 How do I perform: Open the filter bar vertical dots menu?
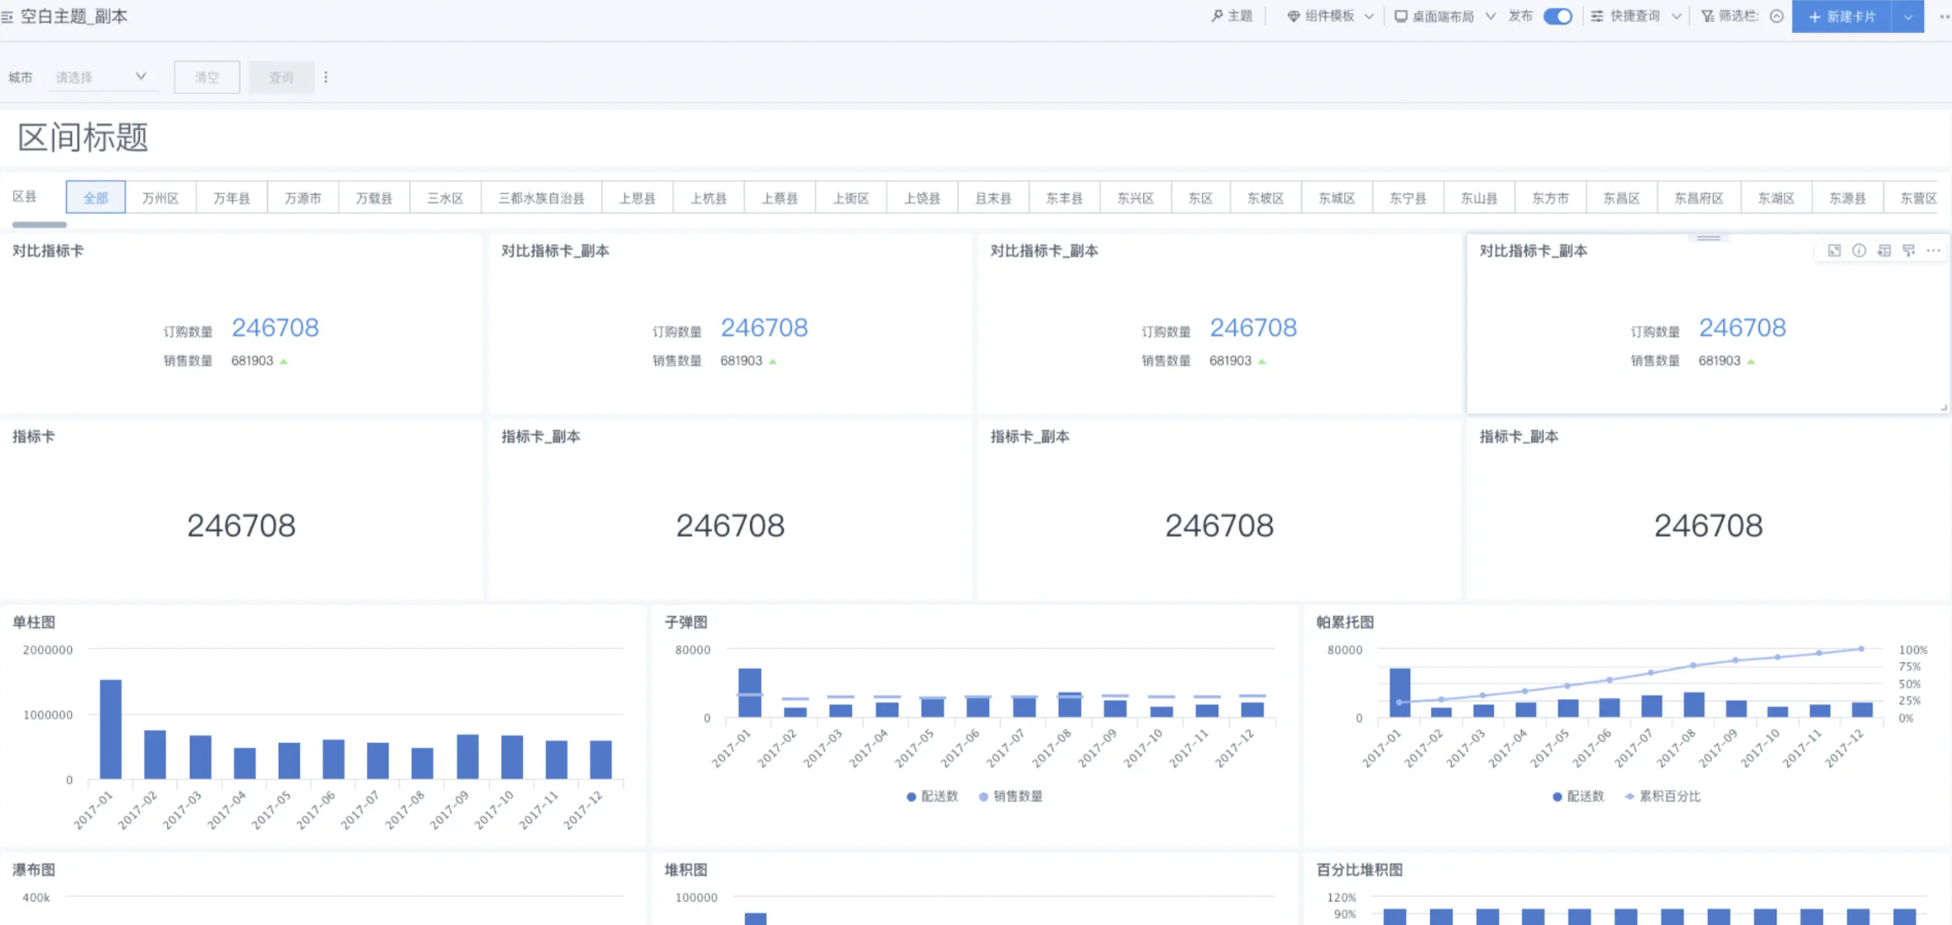(x=326, y=77)
